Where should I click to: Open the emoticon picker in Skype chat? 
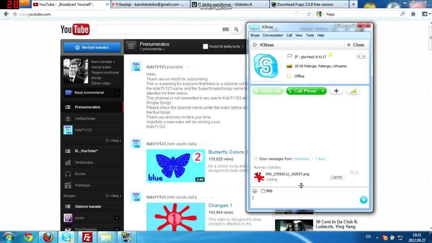click(x=255, y=191)
